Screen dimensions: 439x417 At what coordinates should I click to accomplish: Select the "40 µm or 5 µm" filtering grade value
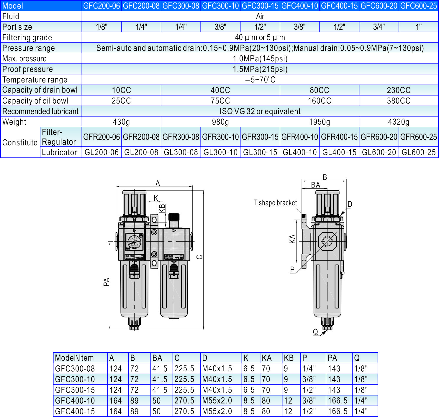(260, 38)
